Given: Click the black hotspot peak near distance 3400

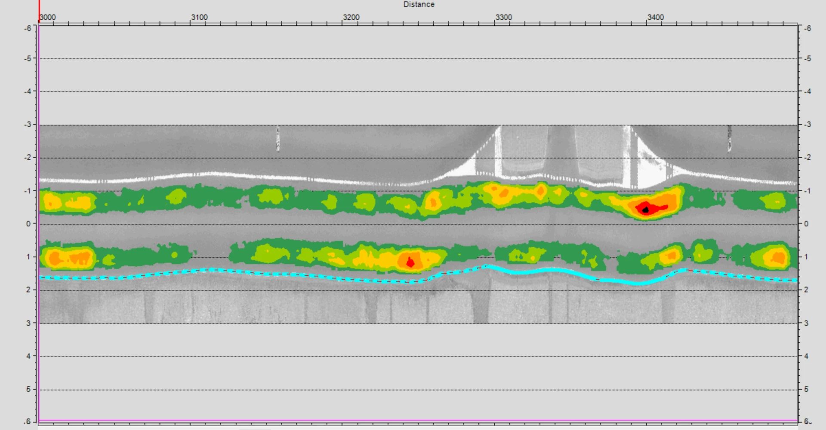Looking at the screenshot, I should click(645, 210).
